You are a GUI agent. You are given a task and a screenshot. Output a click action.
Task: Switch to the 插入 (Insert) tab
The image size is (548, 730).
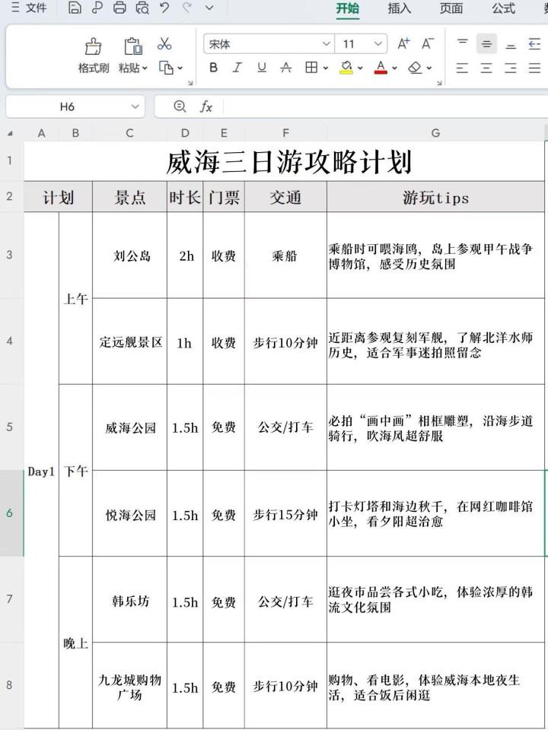[x=399, y=8]
